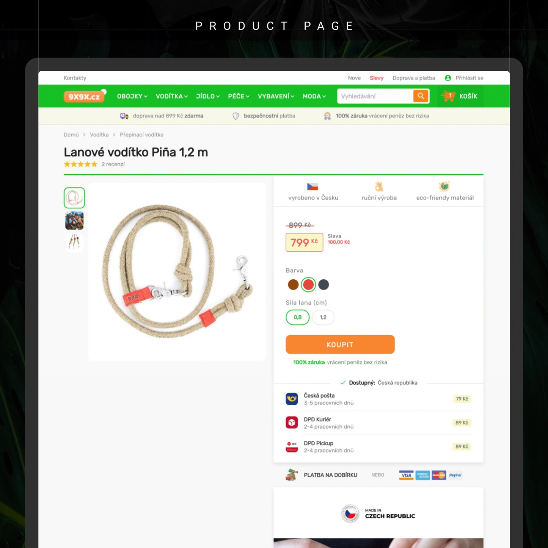Viewport: 548px width, 548px height.
Task: Click the orange KOUPIT button
Action: tap(340, 344)
